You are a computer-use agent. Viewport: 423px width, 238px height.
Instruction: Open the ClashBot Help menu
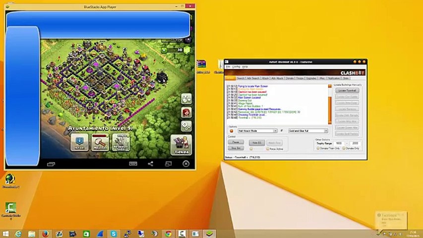click(x=244, y=66)
